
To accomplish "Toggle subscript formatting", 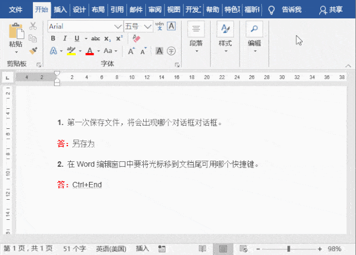I will click(x=108, y=39).
